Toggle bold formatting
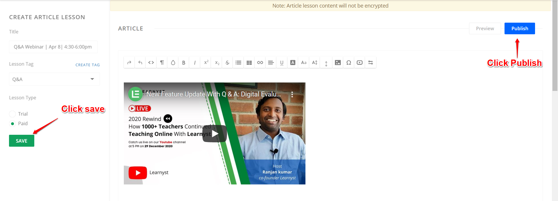 pyautogui.click(x=184, y=62)
